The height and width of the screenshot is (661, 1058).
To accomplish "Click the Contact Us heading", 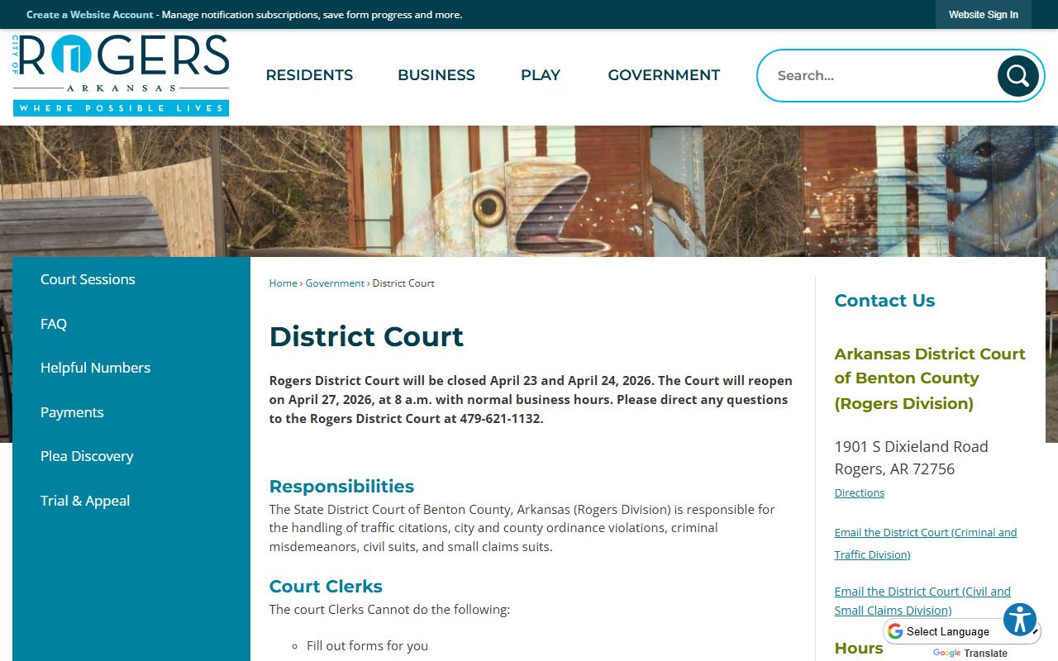I will click(x=884, y=301).
